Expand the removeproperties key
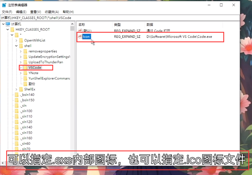Viewport: 252px width, 175px height. 21,51
